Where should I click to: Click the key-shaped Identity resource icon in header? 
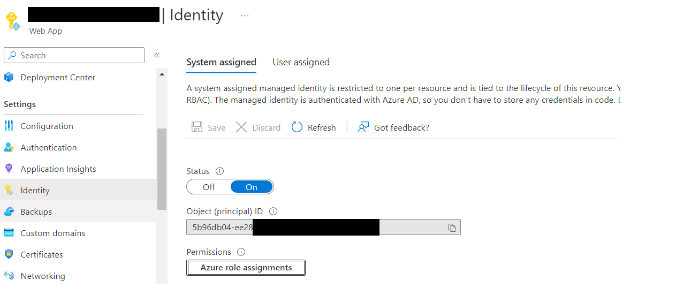12,21
